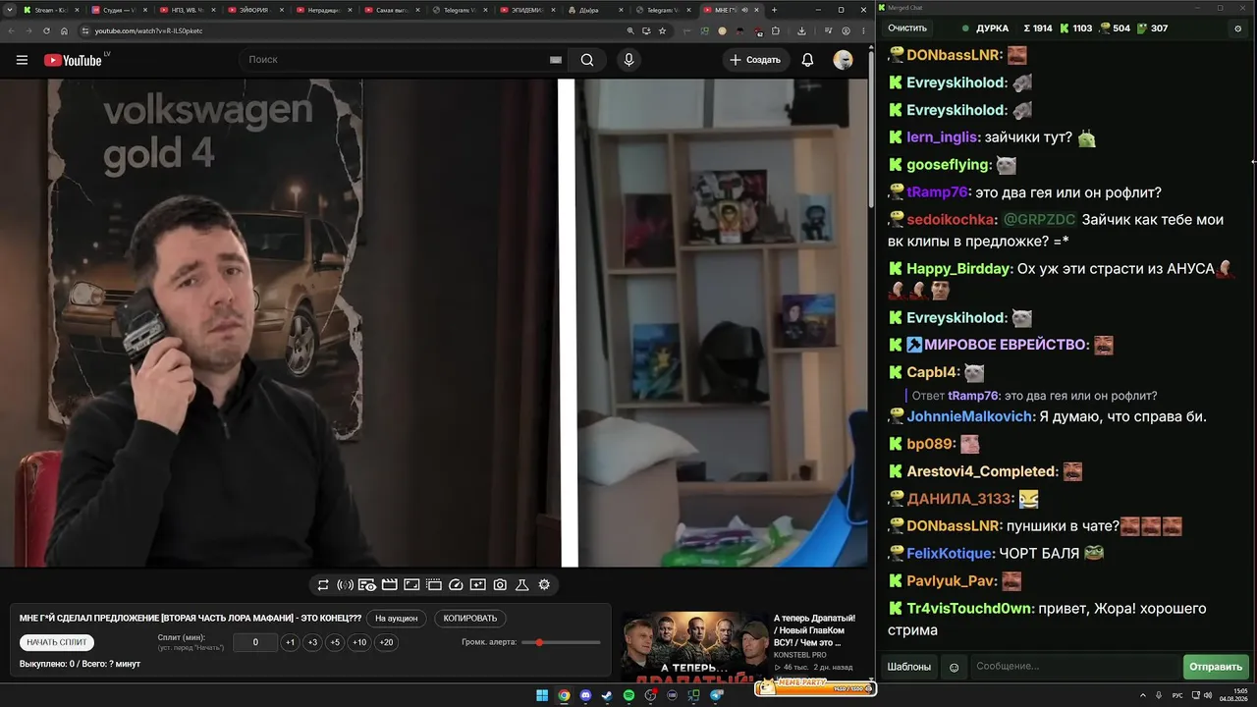Open browser downloads

tap(801, 30)
